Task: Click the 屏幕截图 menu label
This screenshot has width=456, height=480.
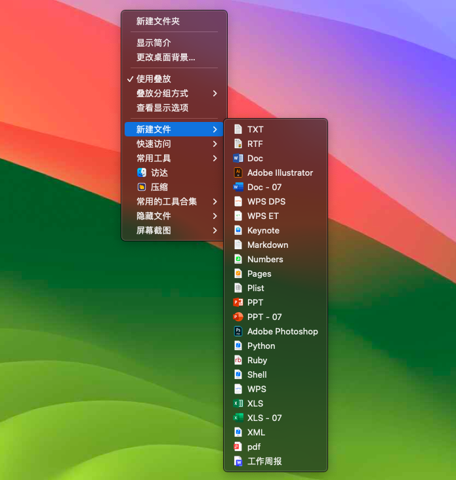Action: (154, 230)
